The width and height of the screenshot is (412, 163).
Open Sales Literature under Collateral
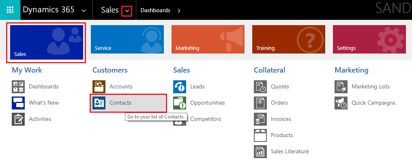pos(290,152)
